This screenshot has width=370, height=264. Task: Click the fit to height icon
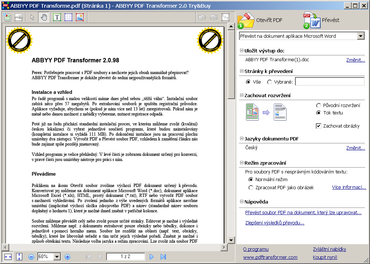[x=19, y=257]
